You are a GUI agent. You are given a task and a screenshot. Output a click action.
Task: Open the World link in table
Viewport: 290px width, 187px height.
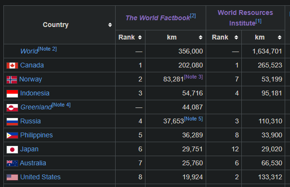[29, 51]
